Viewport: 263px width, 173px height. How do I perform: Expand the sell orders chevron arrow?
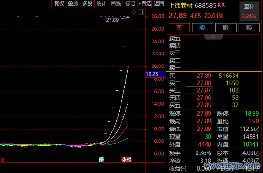pos(214,37)
